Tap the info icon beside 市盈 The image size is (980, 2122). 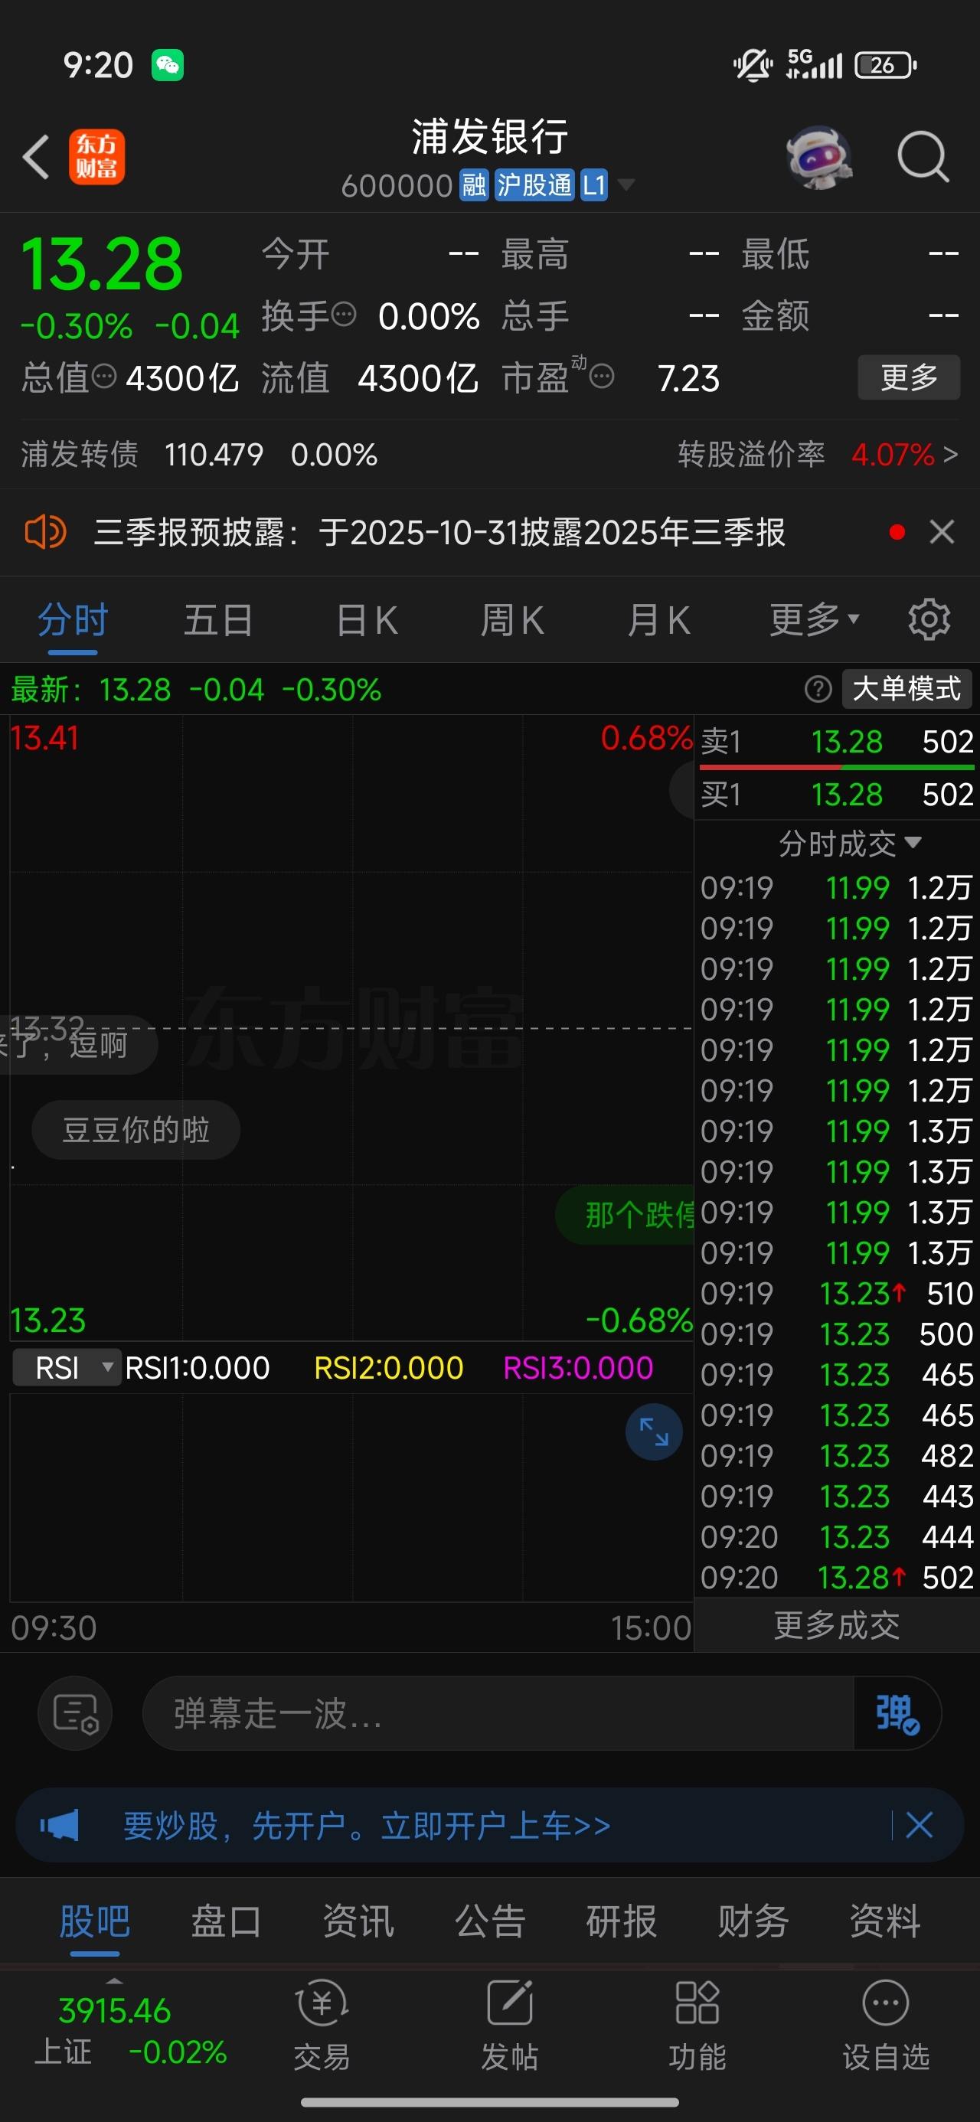(602, 377)
